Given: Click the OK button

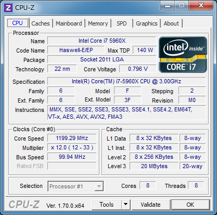Looking at the screenshot, I should 190,205.
